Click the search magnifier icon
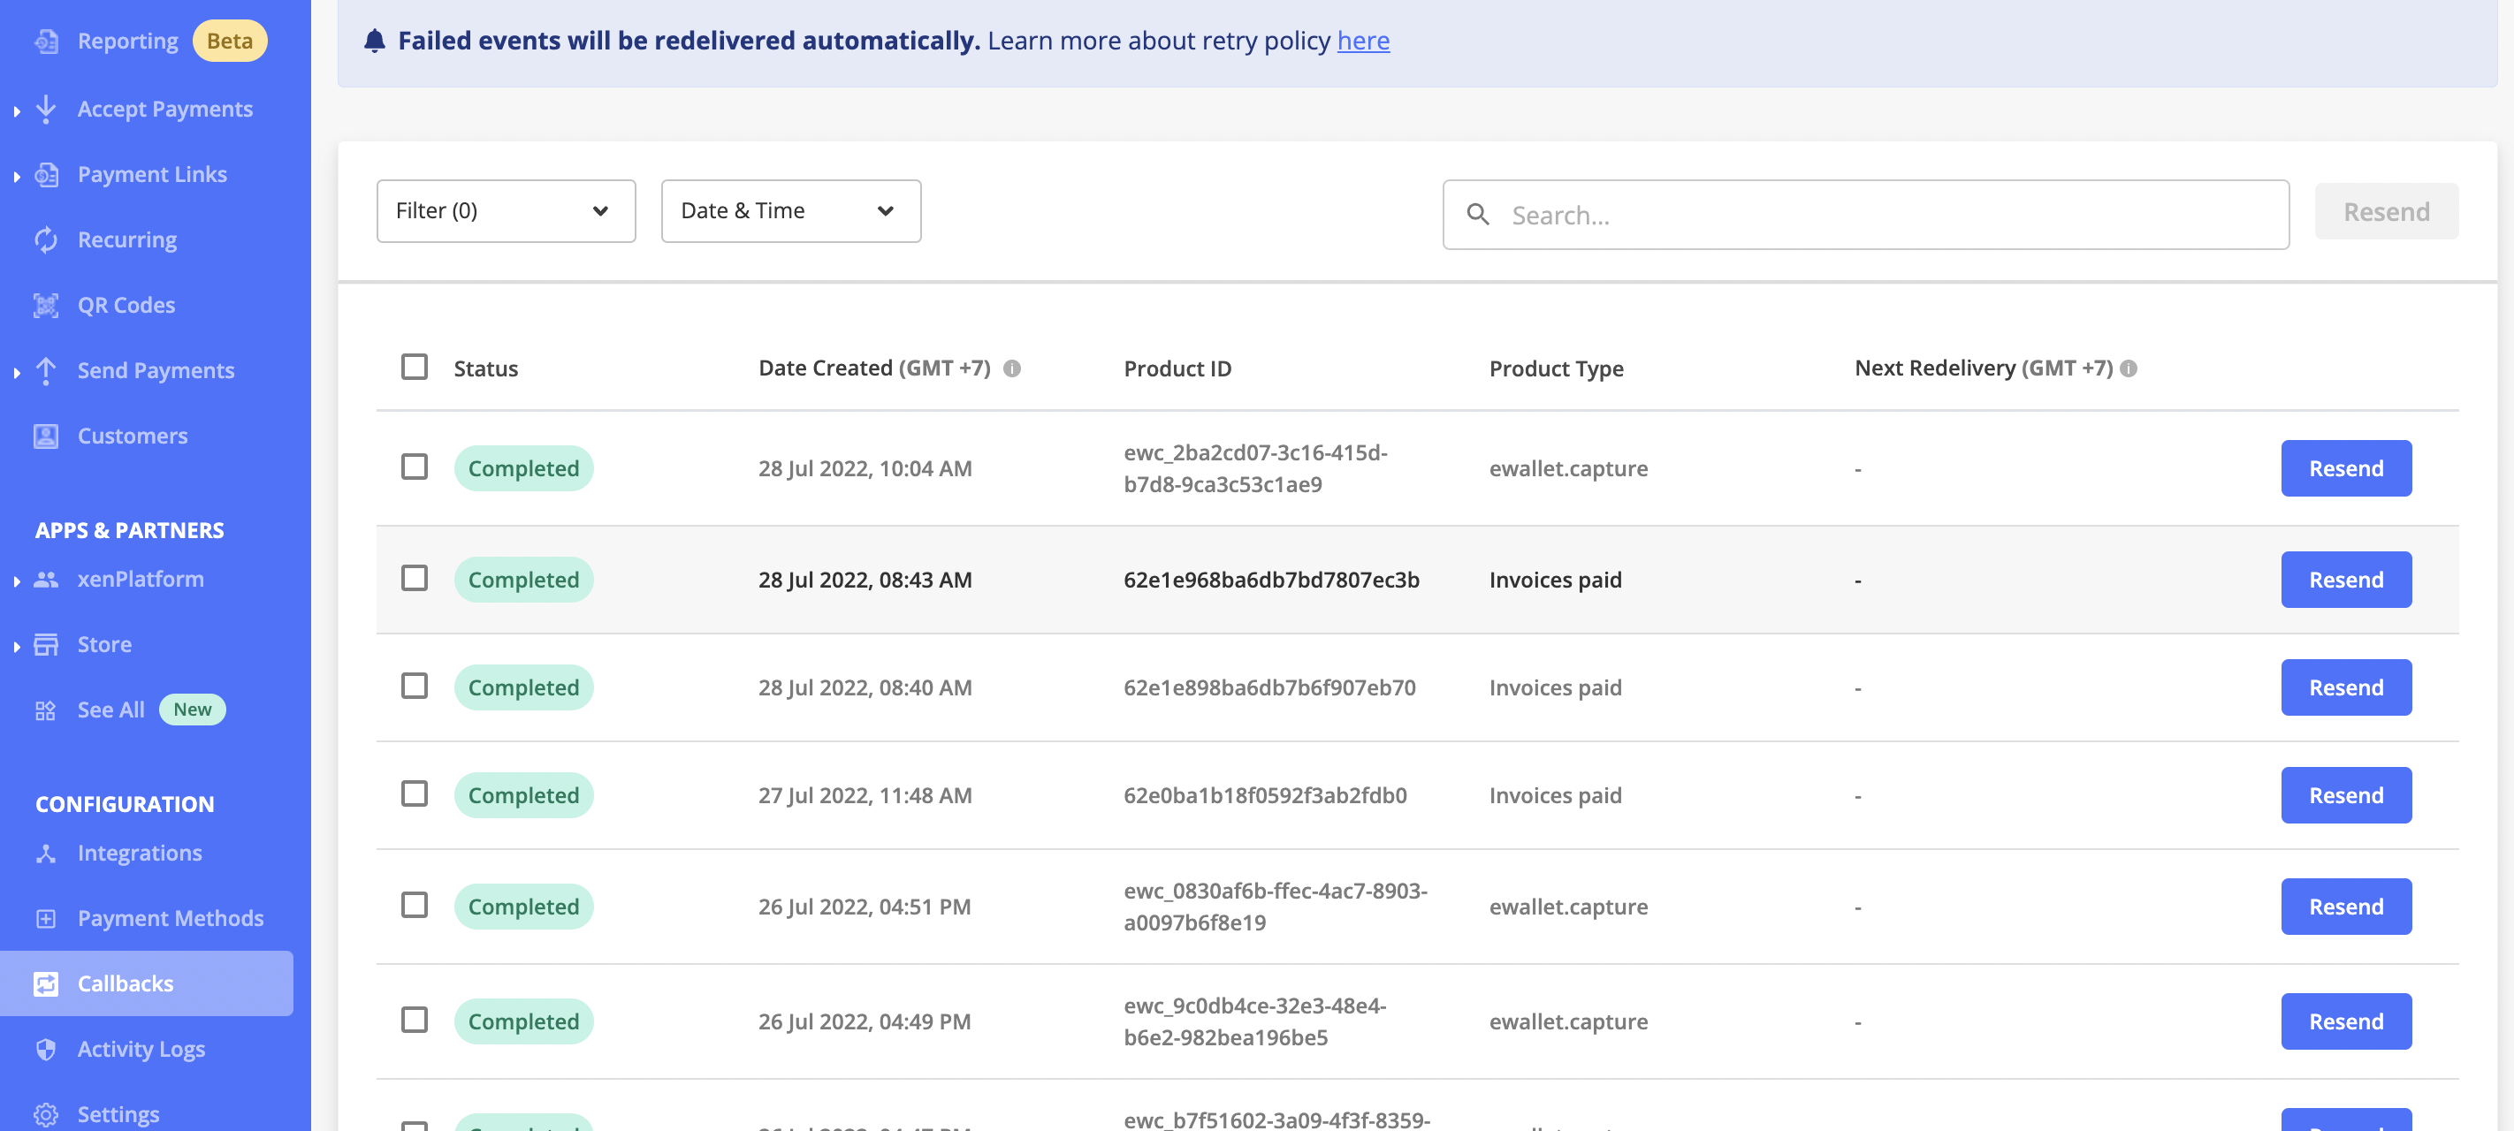The image size is (2514, 1131). (1478, 215)
